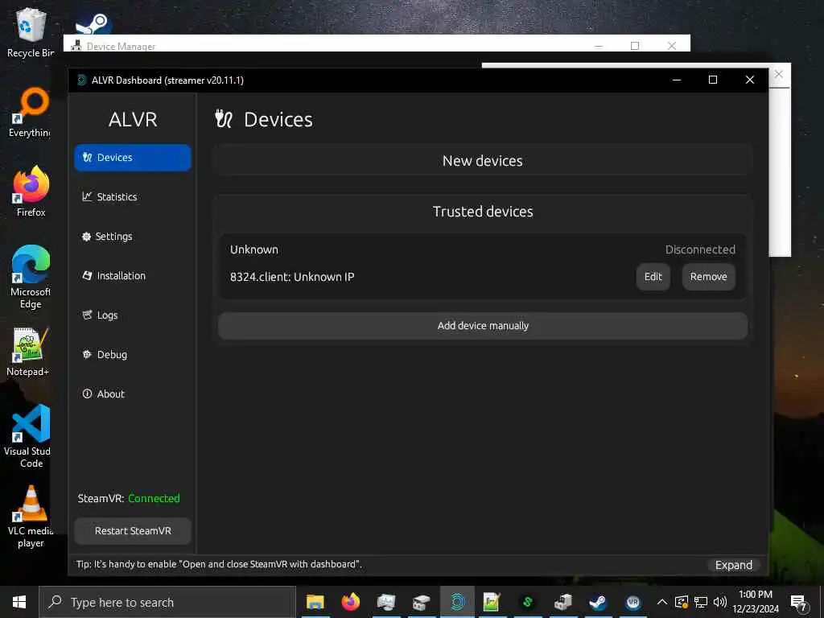Close the white window behind ALVR
824x618 pixels.
(x=779, y=74)
